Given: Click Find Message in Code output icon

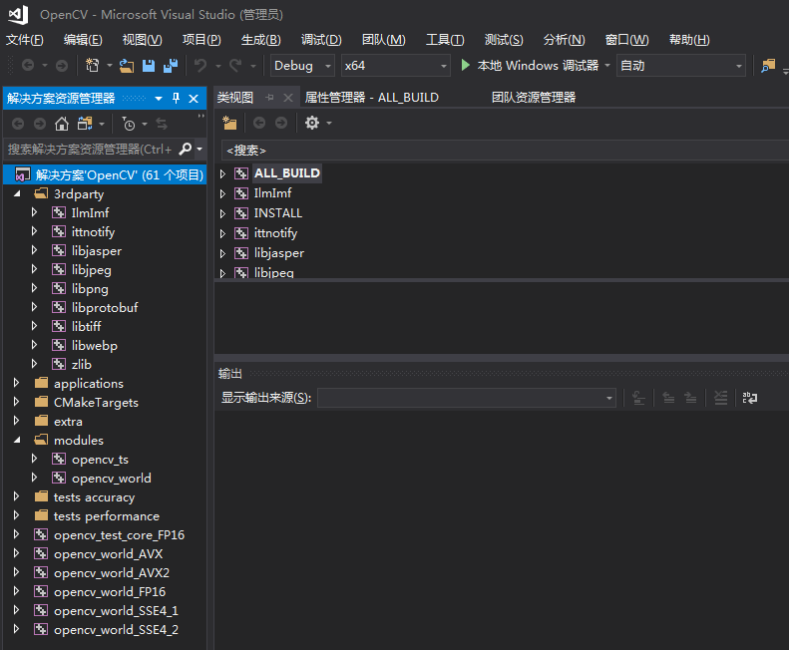Looking at the screenshot, I should pyautogui.click(x=638, y=398).
